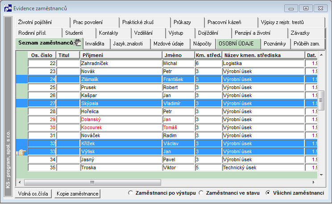This screenshot has width=332, height=204.
Task: Click the surname cell Nováček
Action: [121, 136]
